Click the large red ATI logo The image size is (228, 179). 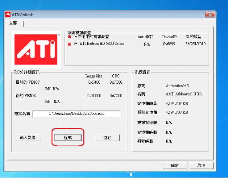(36, 49)
